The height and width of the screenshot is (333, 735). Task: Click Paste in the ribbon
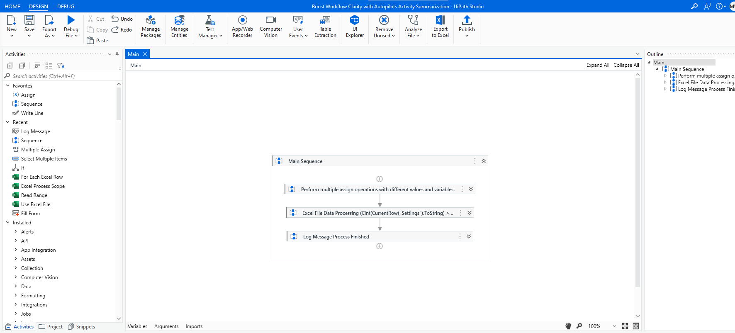pyautogui.click(x=97, y=41)
